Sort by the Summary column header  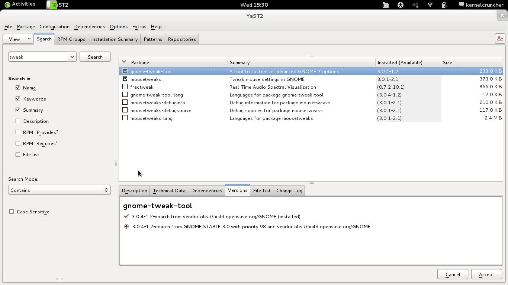(302, 62)
